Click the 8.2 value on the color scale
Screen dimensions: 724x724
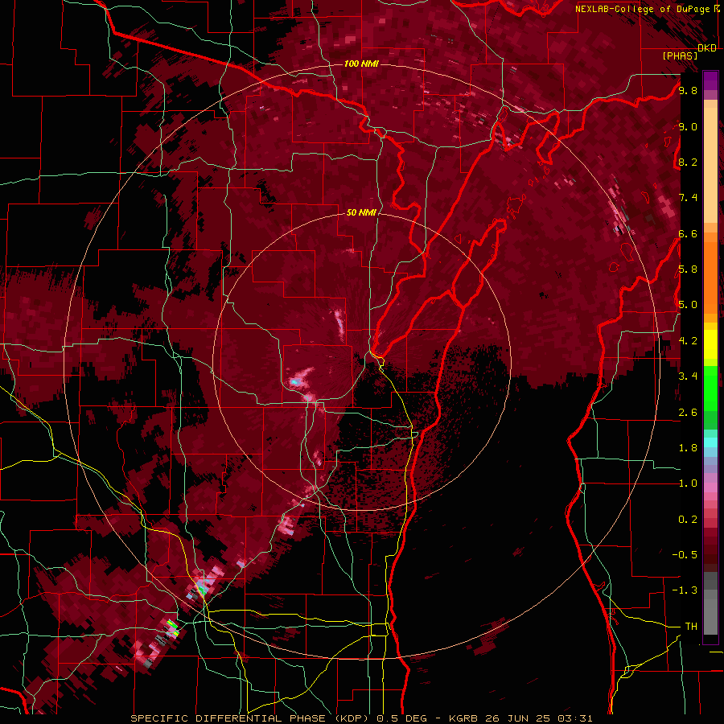pos(688,162)
